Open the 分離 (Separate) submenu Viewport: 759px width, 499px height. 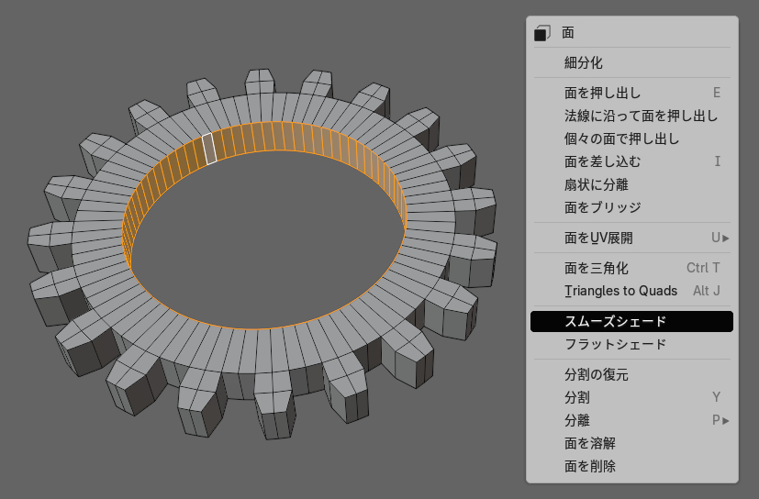631,420
